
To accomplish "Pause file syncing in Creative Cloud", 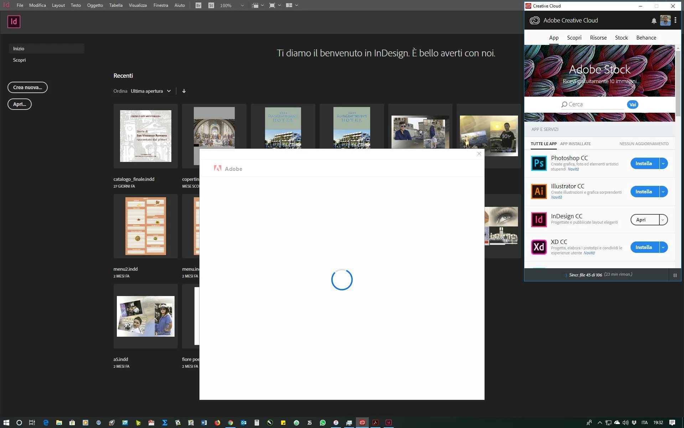I will pos(675,275).
